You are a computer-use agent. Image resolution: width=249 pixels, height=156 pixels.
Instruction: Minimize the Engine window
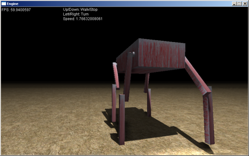coord(234,4)
